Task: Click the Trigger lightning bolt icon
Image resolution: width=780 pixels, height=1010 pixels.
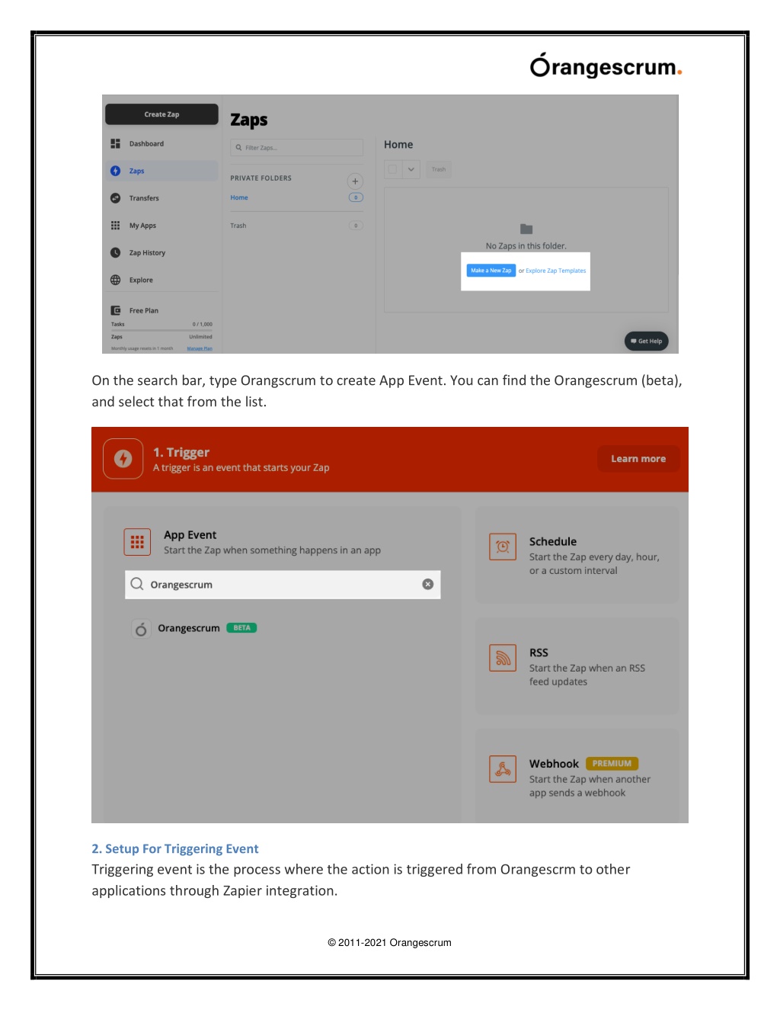Action: point(123,459)
